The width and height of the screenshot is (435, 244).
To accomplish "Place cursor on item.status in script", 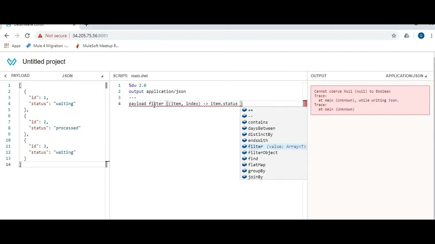I will pos(224,104).
